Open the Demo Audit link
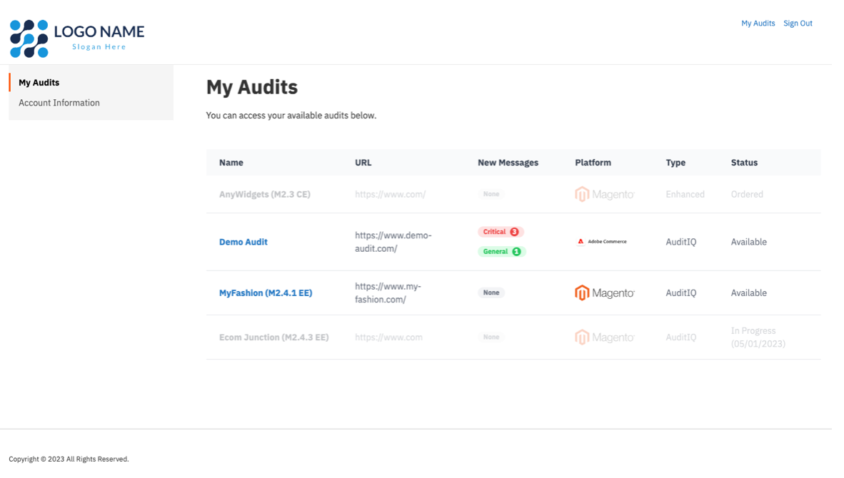844x478 pixels. (243, 242)
